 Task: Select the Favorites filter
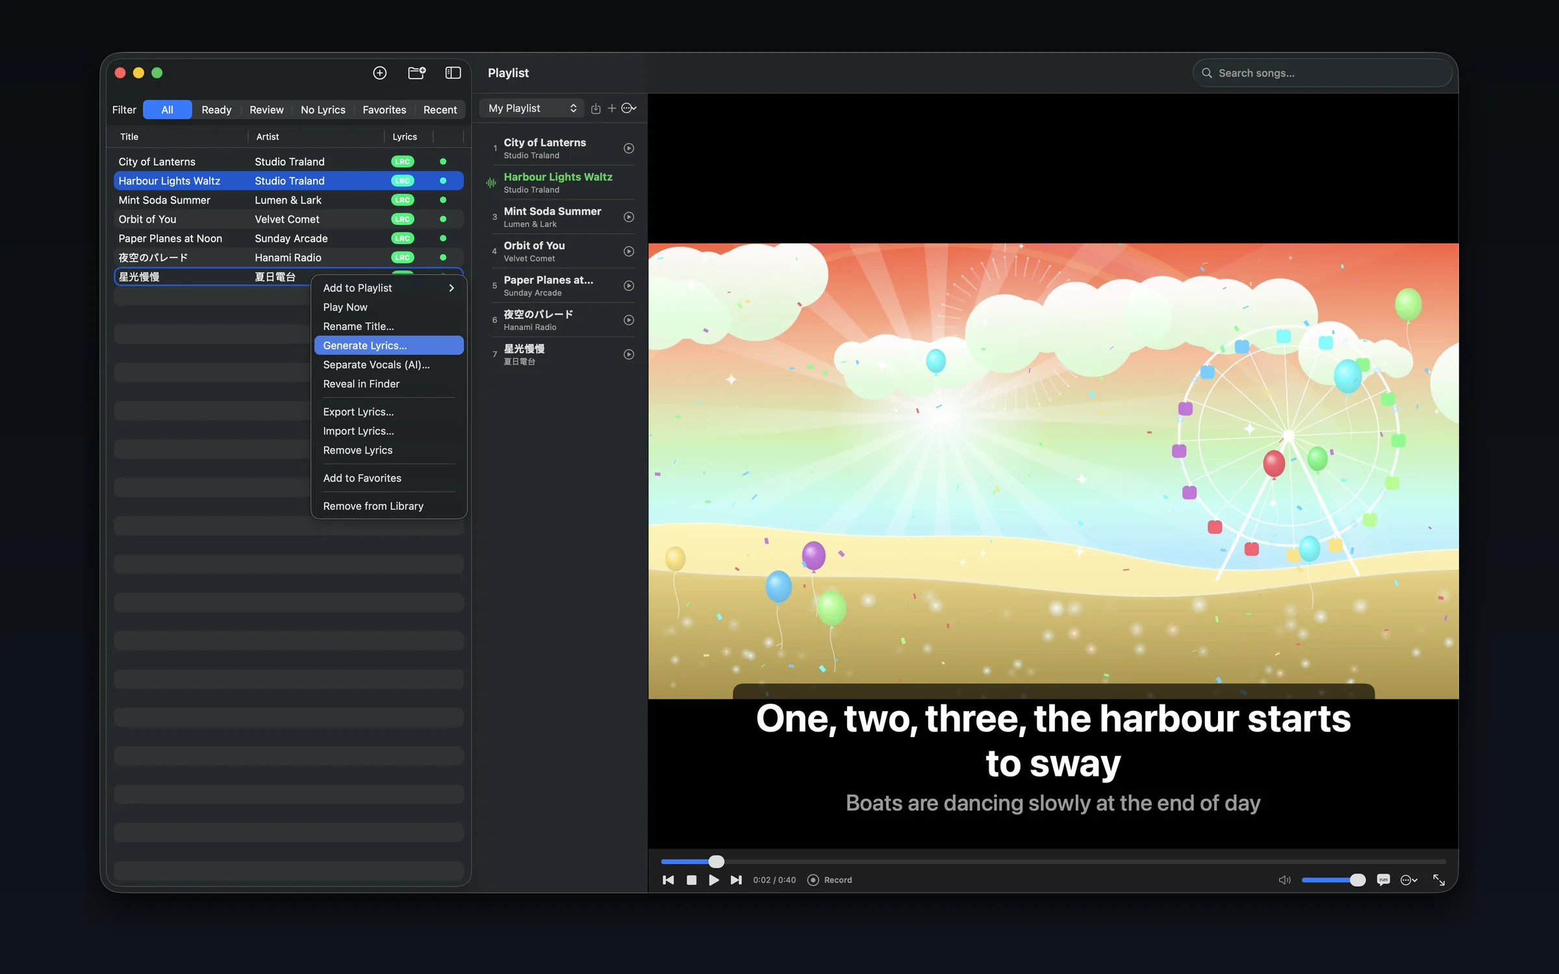[384, 110]
